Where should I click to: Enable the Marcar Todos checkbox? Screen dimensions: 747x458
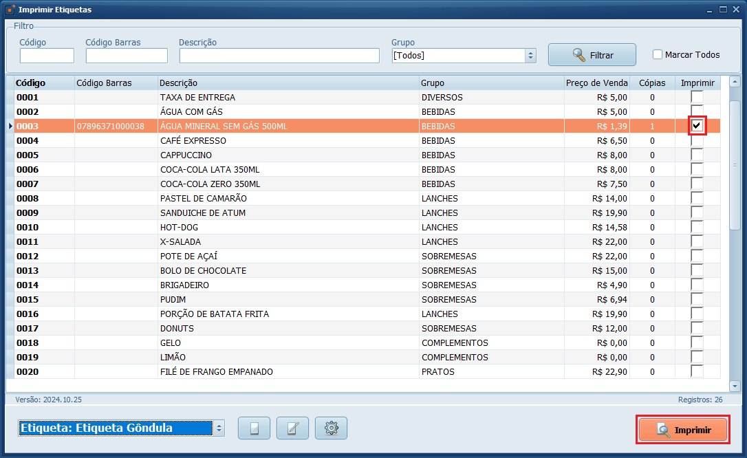tap(658, 55)
